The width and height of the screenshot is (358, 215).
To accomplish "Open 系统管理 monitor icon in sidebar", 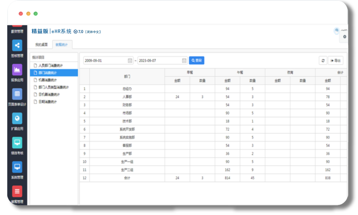I will [x=17, y=167].
